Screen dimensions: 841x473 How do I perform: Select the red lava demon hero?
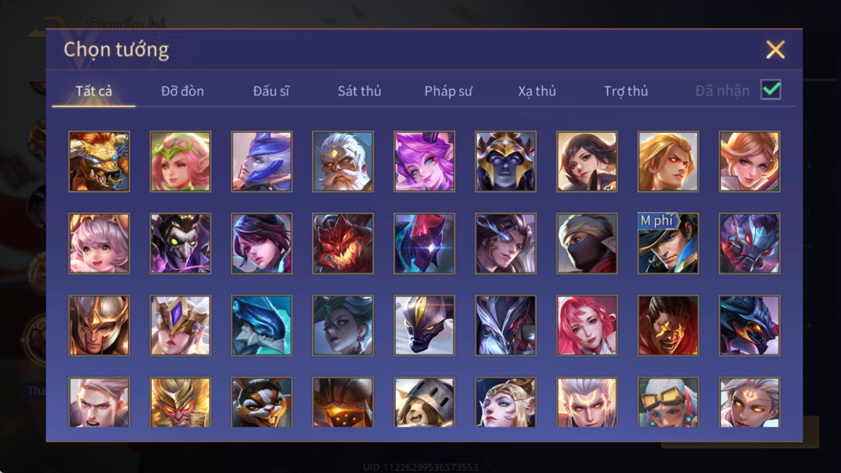tap(343, 244)
